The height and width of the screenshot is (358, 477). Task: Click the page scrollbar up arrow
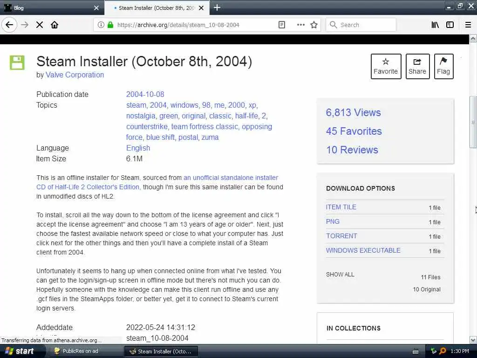(x=473, y=39)
